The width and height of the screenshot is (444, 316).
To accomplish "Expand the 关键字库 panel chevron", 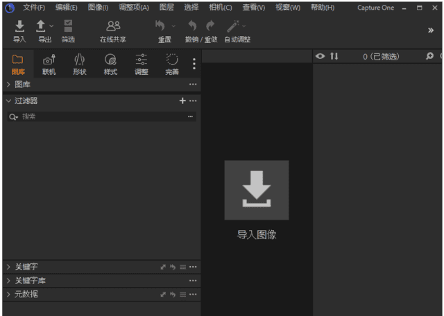I will tap(8, 281).
